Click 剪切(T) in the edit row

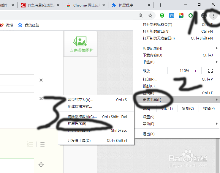[167, 108]
